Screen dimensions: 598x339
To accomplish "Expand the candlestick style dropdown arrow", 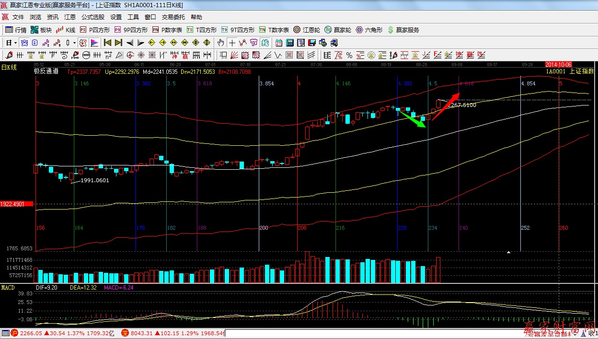I will 74,43.
